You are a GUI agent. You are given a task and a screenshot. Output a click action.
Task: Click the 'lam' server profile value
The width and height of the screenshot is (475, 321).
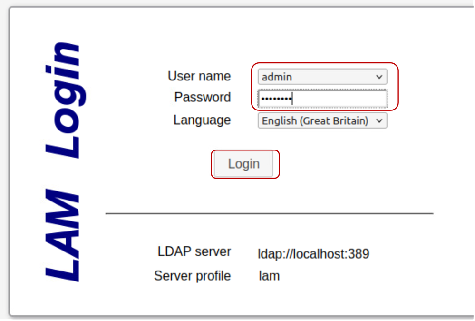[269, 276]
